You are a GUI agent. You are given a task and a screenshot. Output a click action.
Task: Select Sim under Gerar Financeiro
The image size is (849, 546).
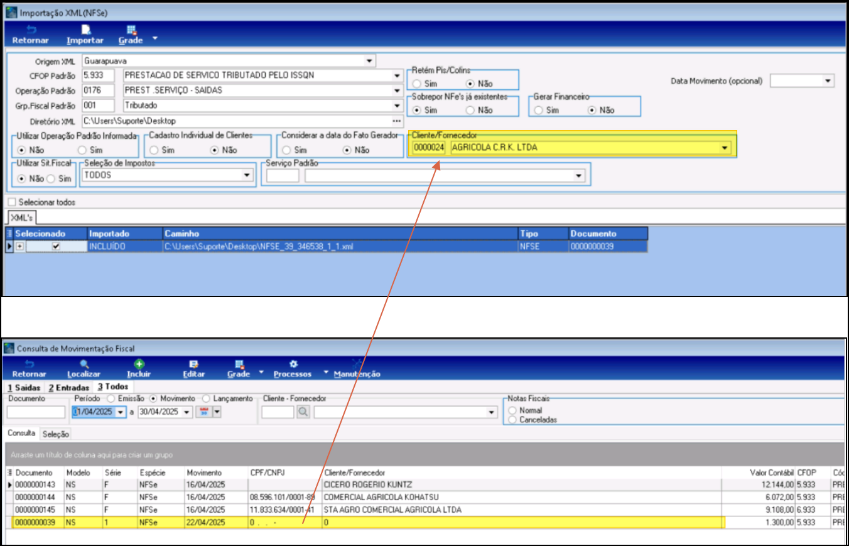tap(538, 110)
